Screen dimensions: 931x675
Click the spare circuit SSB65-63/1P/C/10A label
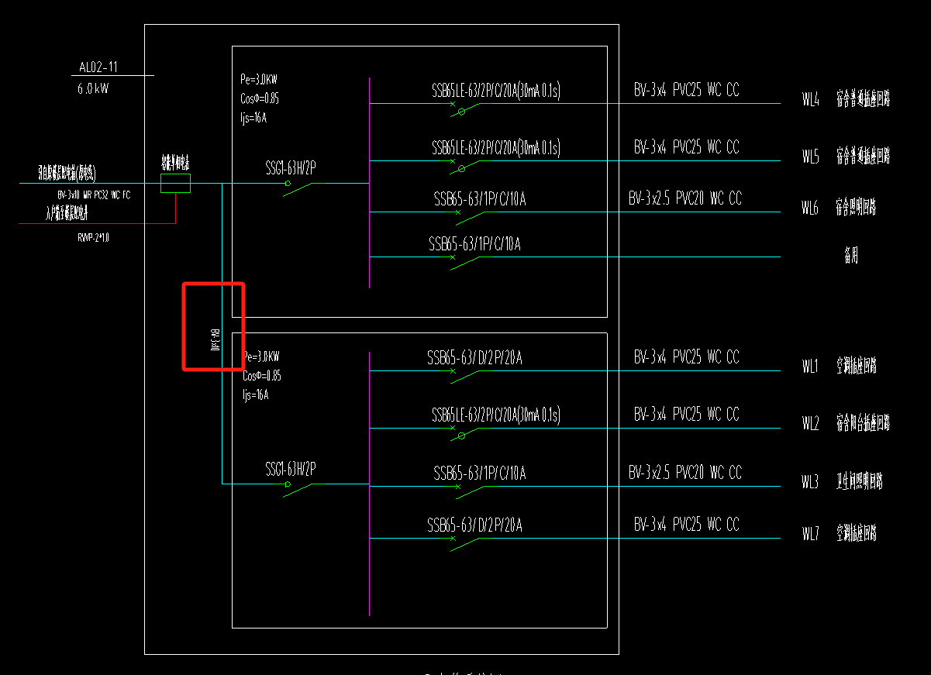pos(474,244)
